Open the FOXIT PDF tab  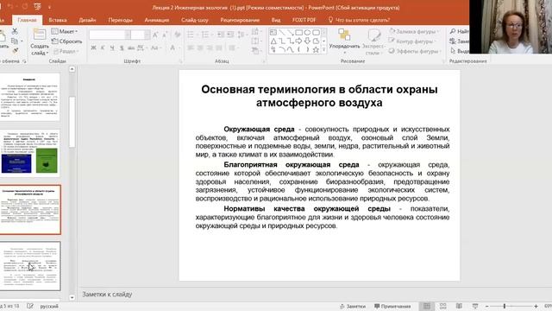coord(304,20)
